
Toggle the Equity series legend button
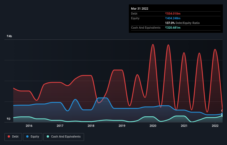pos(33,137)
